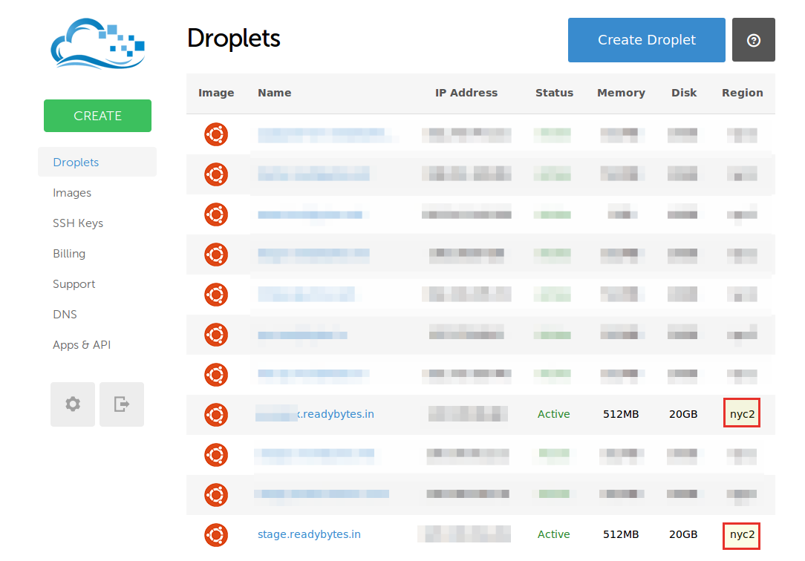Click the Ubuntu icon on stage.readybytes.in row
Screen dimensions: 805x561
pyautogui.click(x=216, y=534)
